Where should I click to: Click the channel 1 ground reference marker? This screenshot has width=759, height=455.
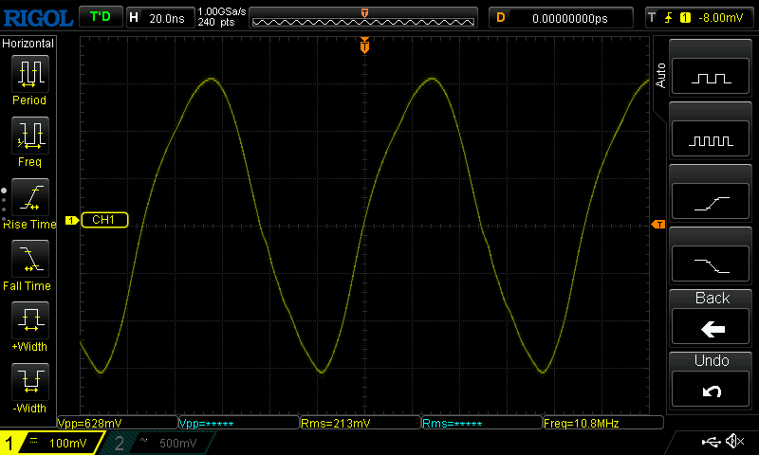72,221
